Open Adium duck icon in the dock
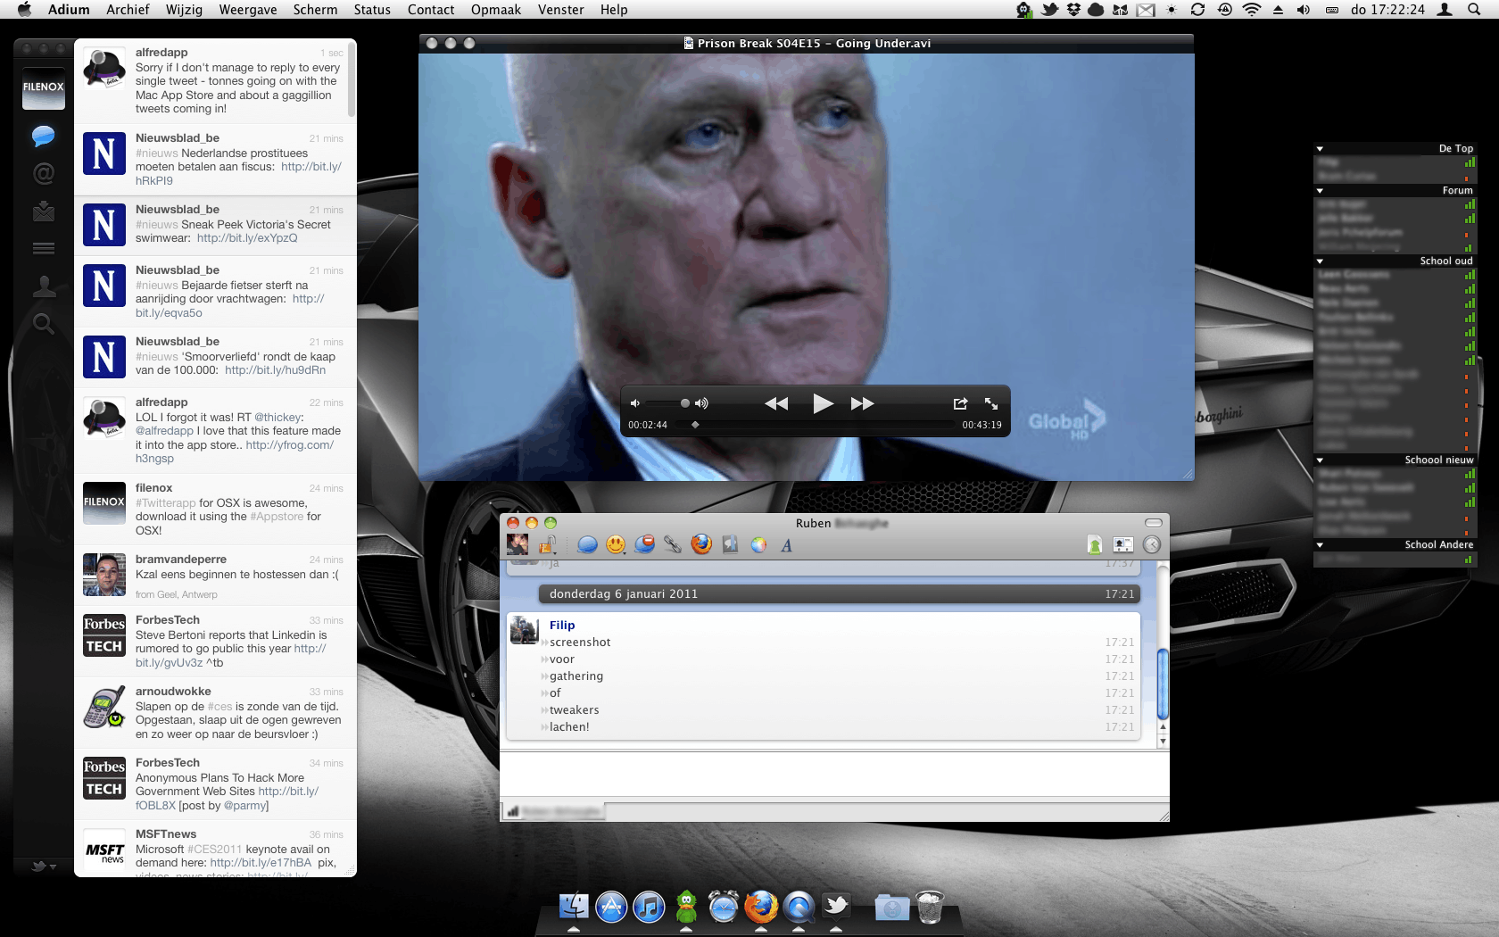This screenshot has height=937, width=1499. [x=686, y=908]
